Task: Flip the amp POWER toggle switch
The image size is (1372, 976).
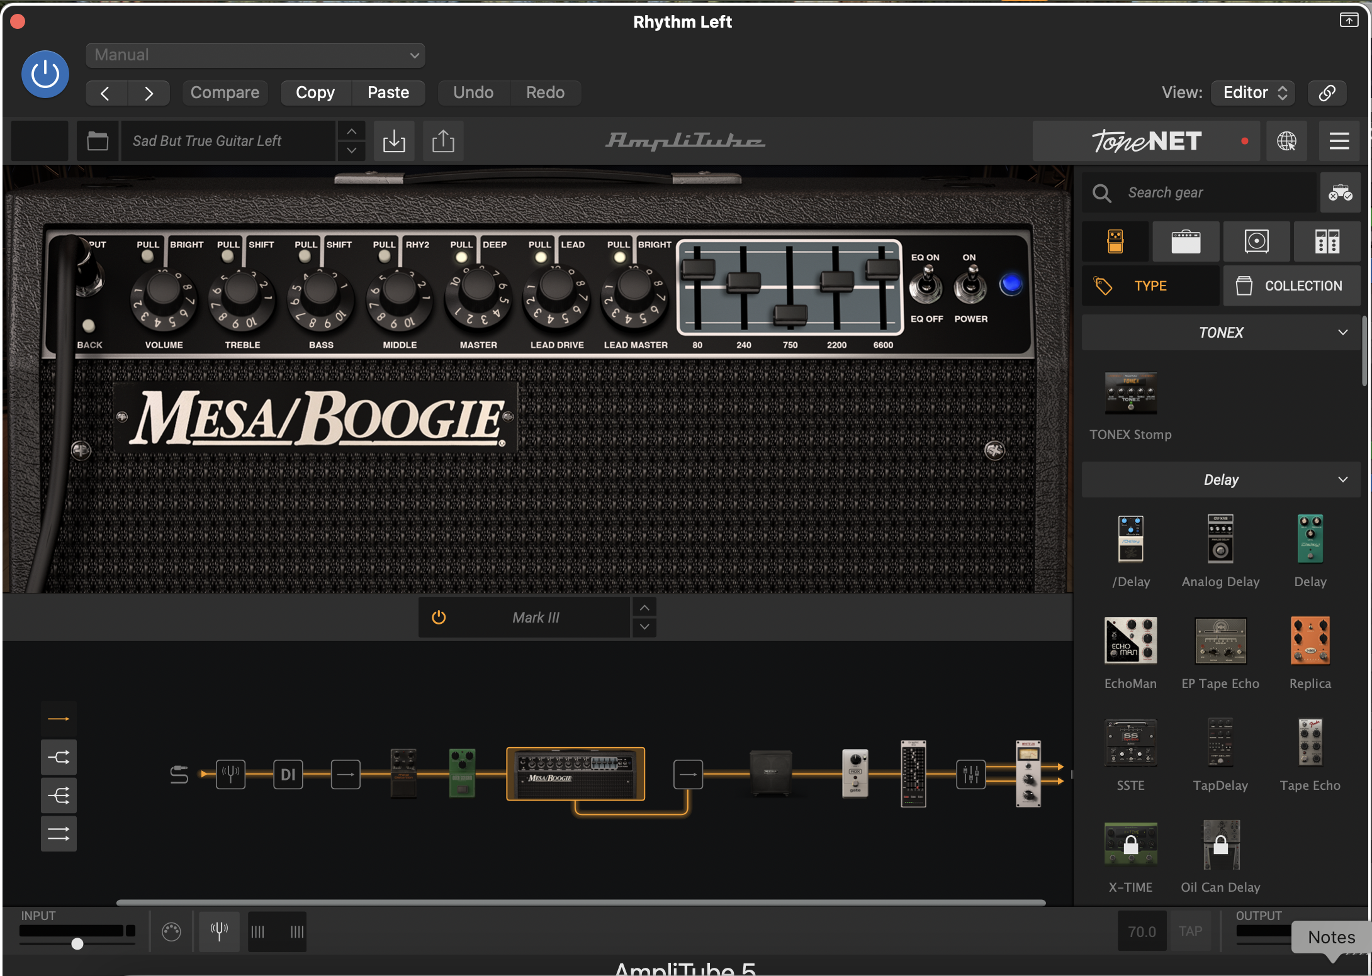Action: click(970, 286)
